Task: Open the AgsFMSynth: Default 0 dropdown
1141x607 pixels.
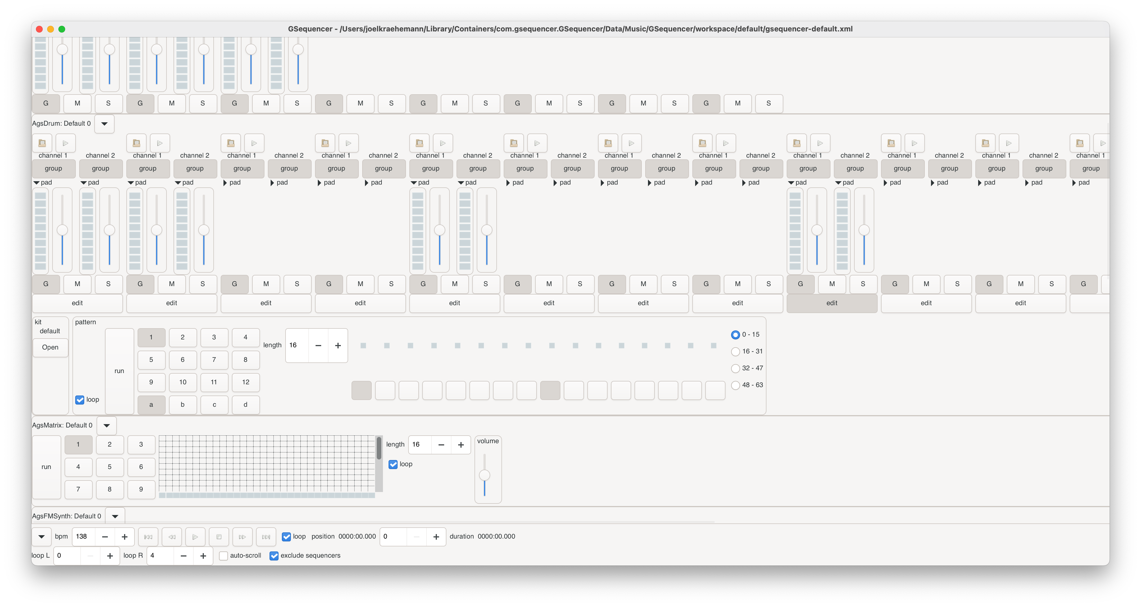Action: (115, 516)
